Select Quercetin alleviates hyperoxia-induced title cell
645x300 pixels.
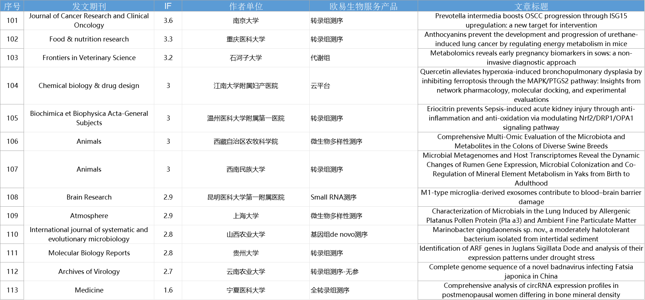tap(531, 86)
